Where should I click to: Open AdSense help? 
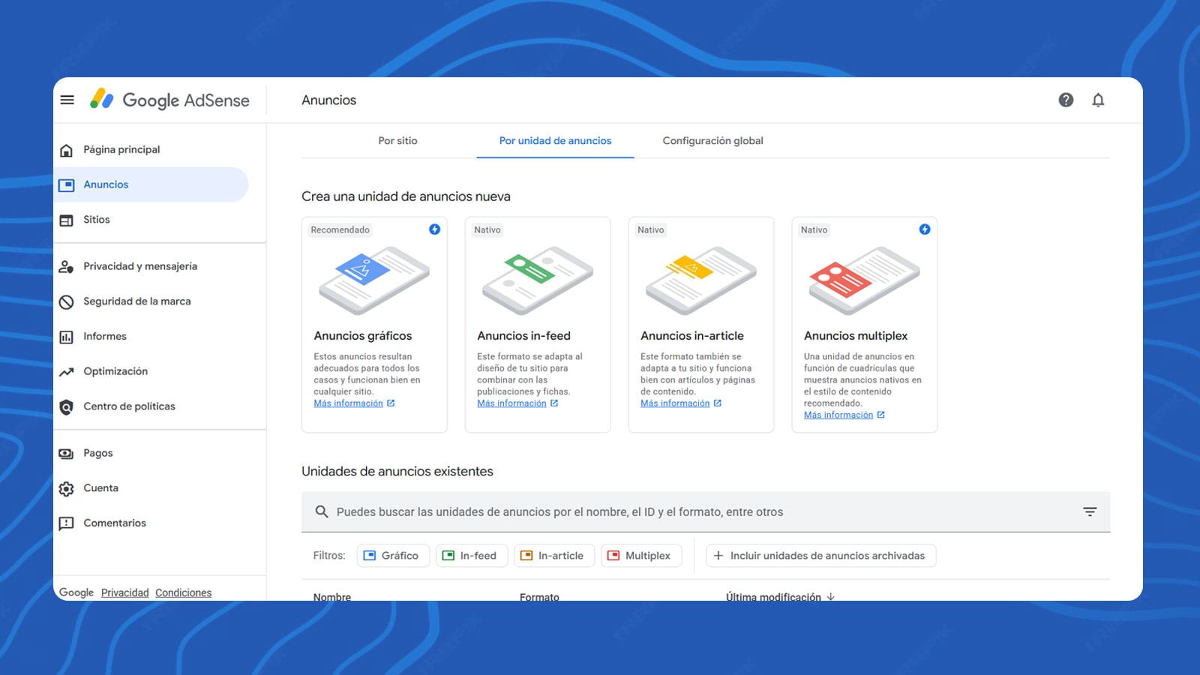[1066, 100]
